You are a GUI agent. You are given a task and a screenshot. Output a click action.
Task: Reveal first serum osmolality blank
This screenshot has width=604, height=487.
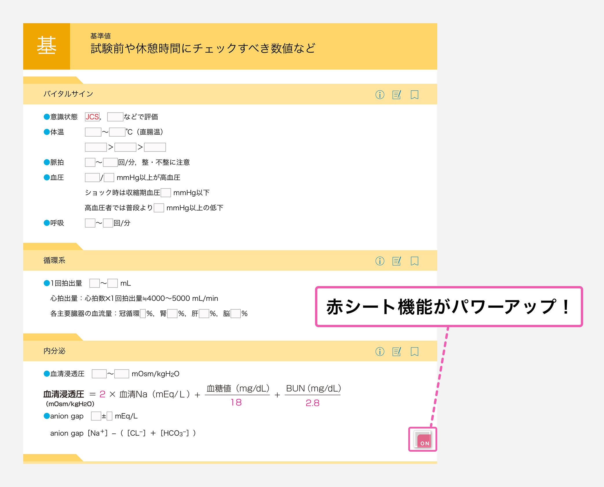99,374
